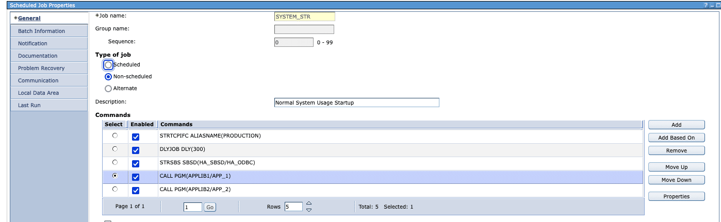Disable the STRTCPIFC ALIASNAME(PRODUCTION) command checkbox
The image size is (721, 222).
tap(136, 137)
